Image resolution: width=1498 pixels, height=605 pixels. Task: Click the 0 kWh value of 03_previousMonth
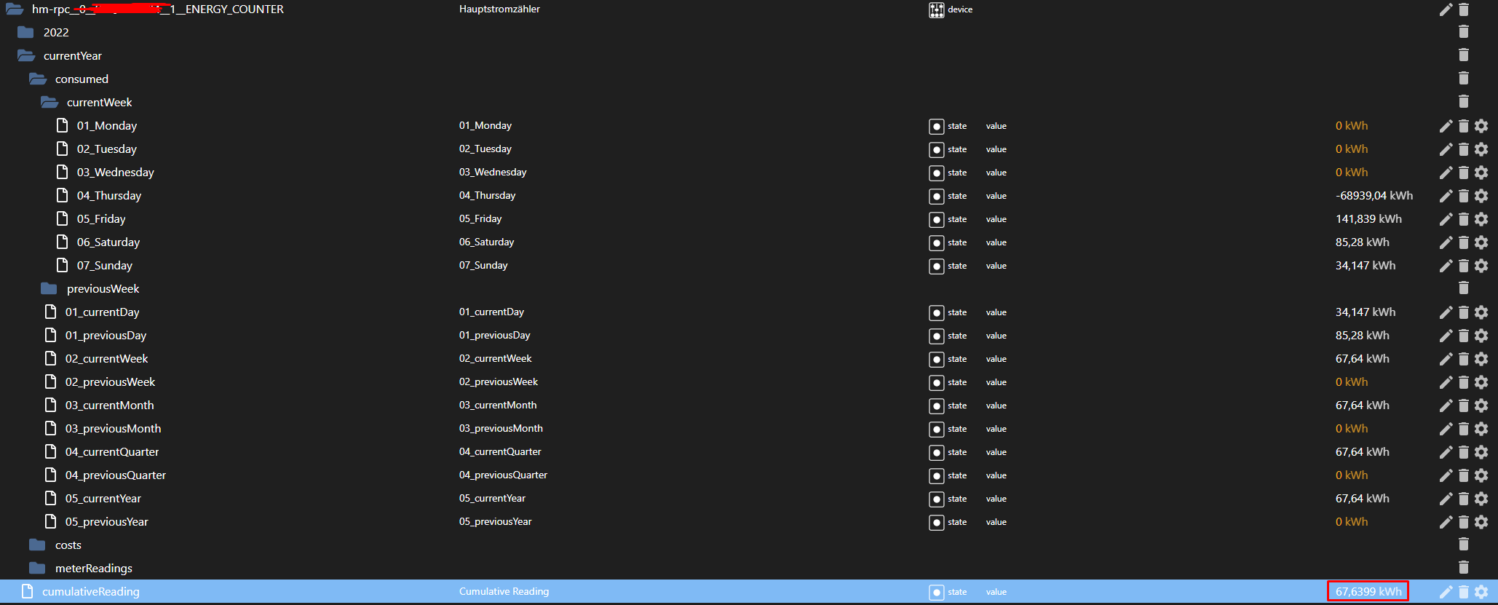1352,429
